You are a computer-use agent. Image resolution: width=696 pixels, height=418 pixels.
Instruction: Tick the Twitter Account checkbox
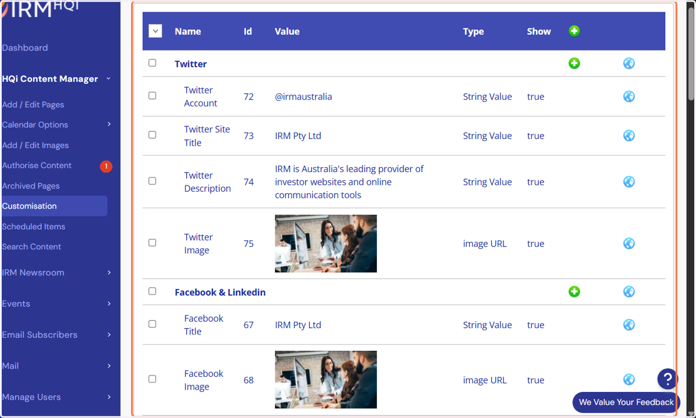153,96
